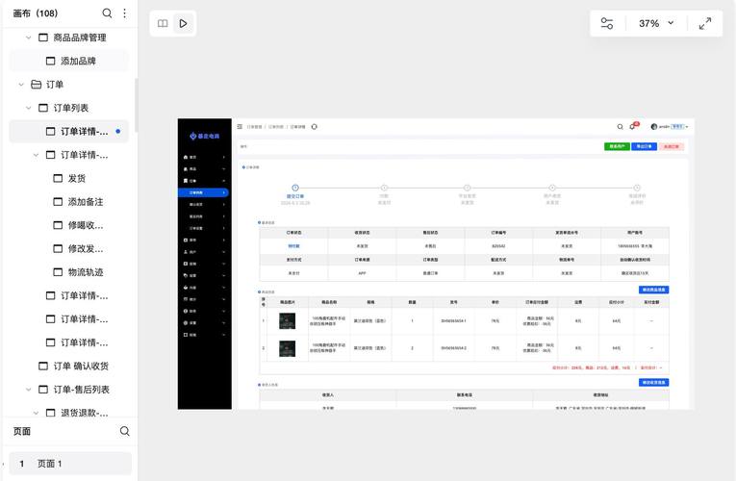Play the prototype preview
The image size is (736, 481).
[x=183, y=23]
